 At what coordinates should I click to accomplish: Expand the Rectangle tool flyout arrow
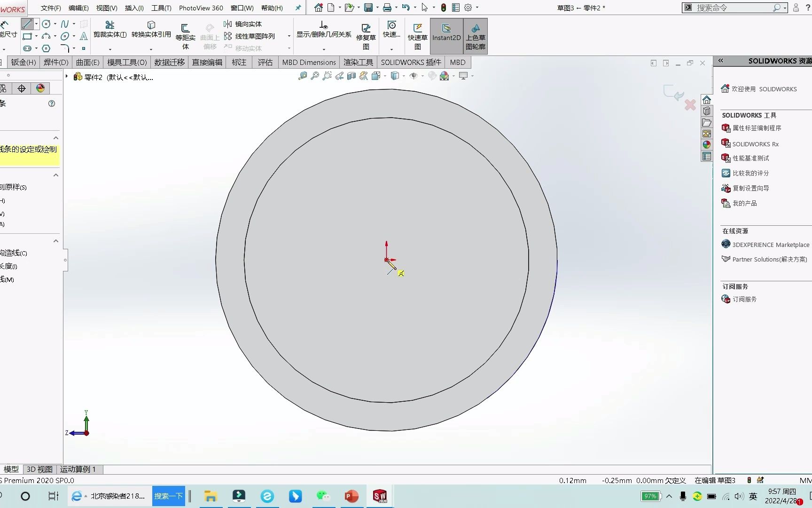pyautogui.click(x=36, y=36)
